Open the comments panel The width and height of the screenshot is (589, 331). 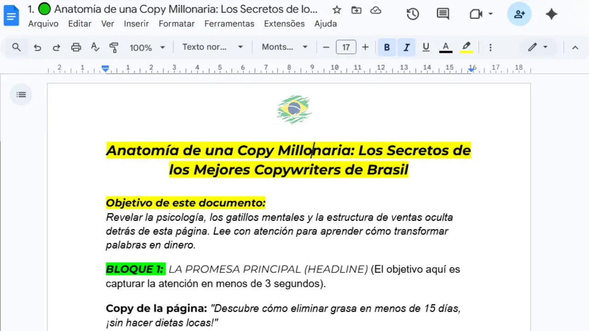coord(442,14)
